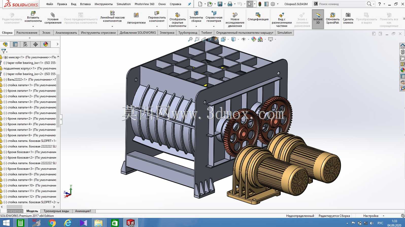Switch to the Трубопровод tab
Viewport: 405px width, 227px height.
point(188,33)
